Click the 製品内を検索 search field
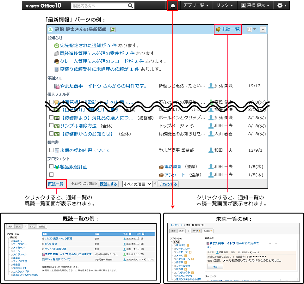The height and width of the screenshot is (284, 304). pos(100,6)
